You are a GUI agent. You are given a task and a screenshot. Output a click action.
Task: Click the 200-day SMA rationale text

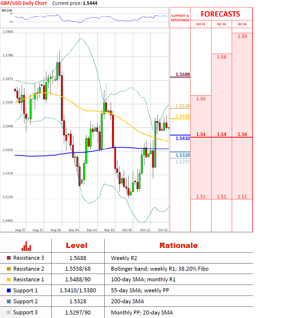[x=128, y=302]
